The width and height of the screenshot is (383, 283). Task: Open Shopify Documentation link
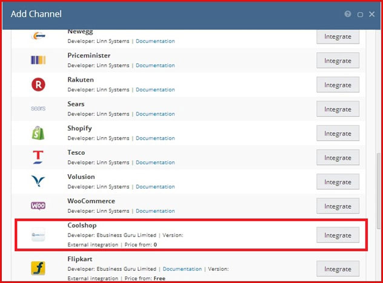pyautogui.click(x=155, y=138)
